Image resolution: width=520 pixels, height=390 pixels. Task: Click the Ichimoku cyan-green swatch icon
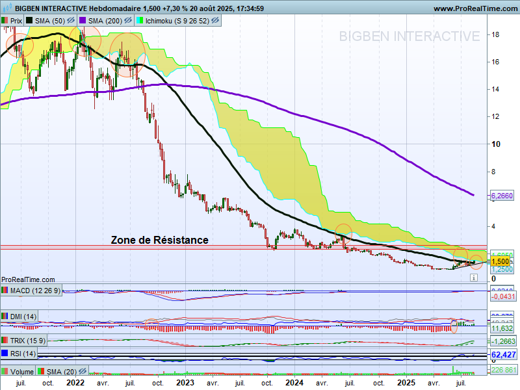coord(140,19)
